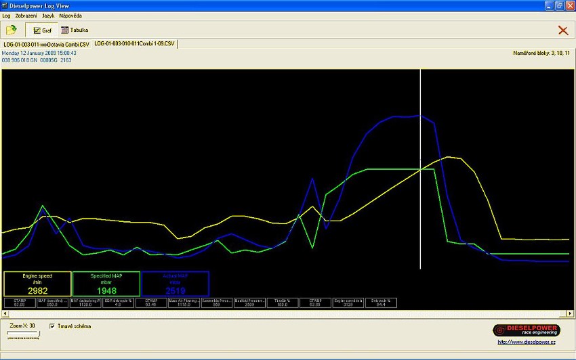Click the Throttle % value box

point(283,302)
